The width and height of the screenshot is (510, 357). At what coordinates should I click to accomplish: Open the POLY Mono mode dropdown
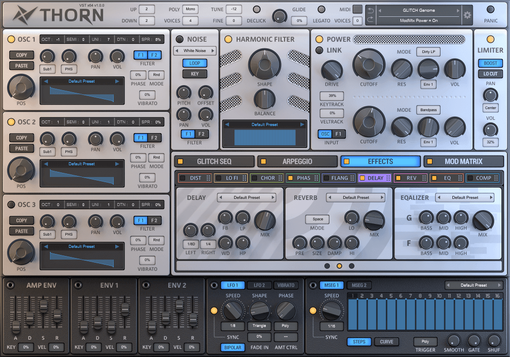(x=190, y=9)
